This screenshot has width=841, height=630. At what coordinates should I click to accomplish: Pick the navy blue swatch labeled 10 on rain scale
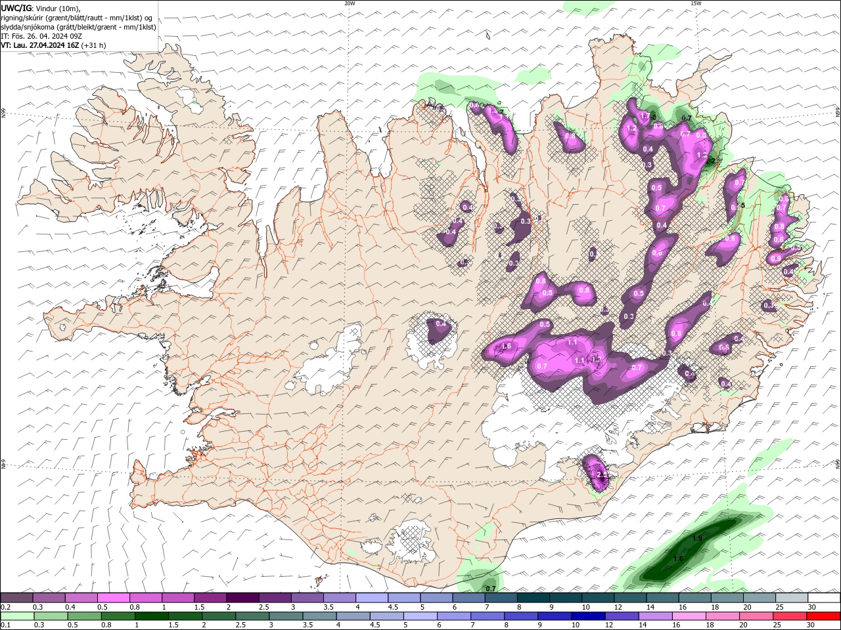point(588,616)
